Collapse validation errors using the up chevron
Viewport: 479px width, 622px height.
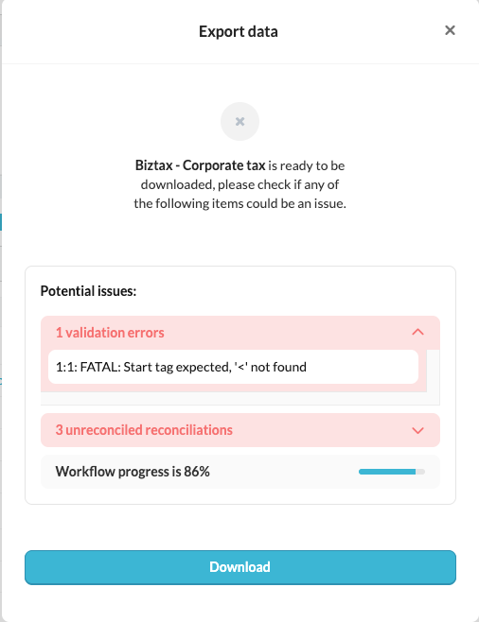[x=417, y=332]
